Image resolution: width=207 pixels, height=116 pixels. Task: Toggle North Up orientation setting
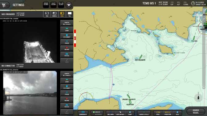(168, 113)
